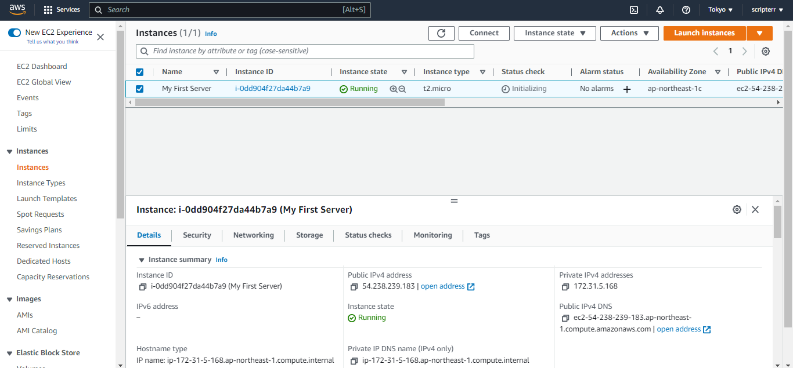This screenshot has width=793, height=368.
Task: Click the Connect button
Action: pyautogui.click(x=484, y=33)
